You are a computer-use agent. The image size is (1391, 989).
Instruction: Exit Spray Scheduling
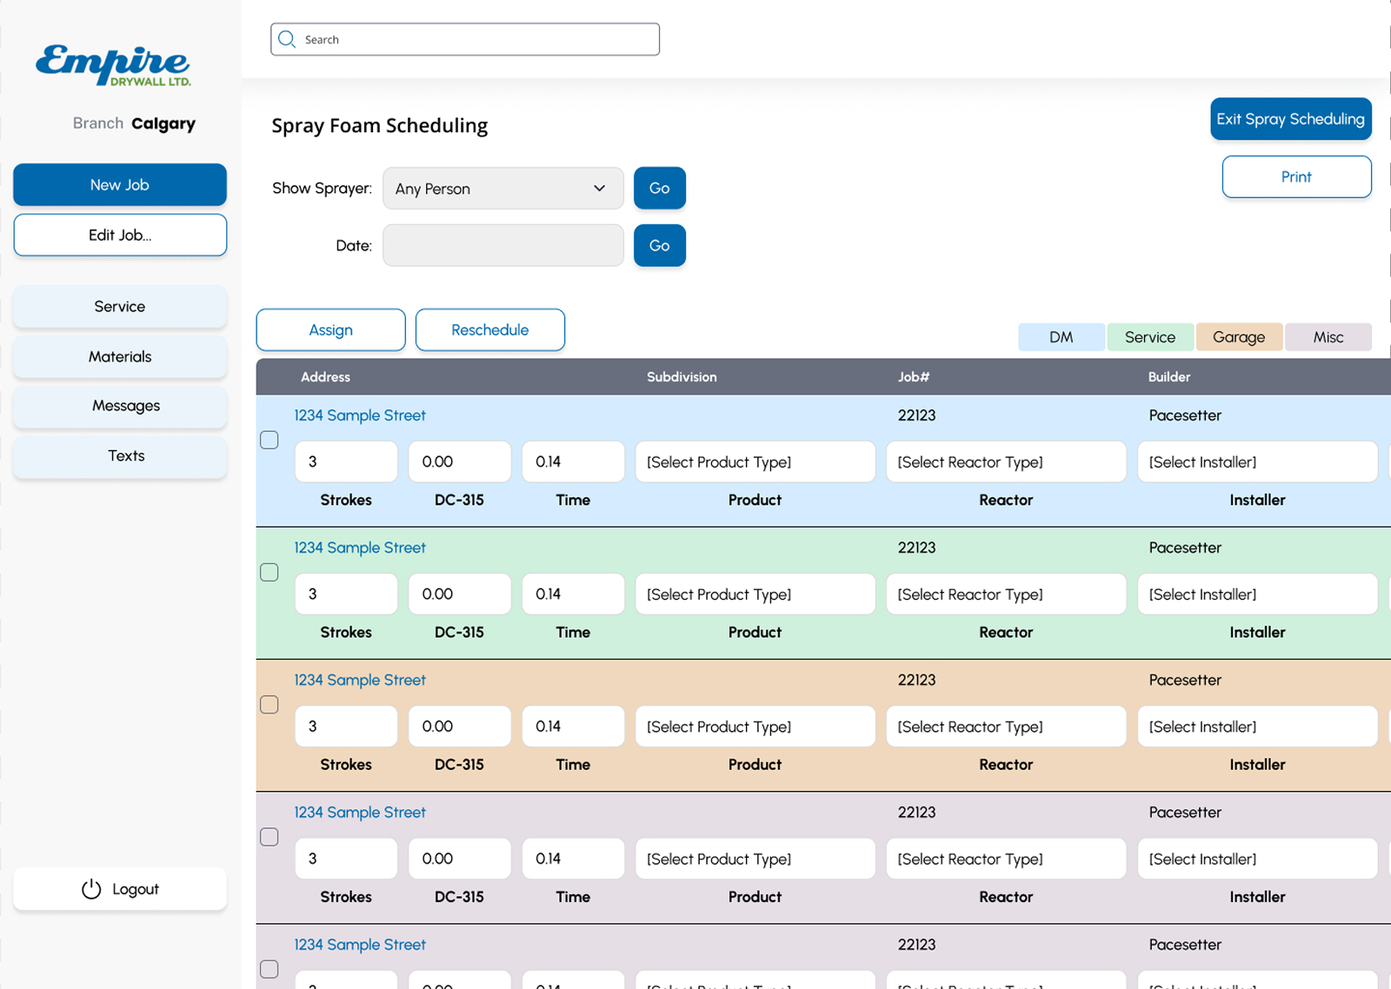click(1290, 119)
